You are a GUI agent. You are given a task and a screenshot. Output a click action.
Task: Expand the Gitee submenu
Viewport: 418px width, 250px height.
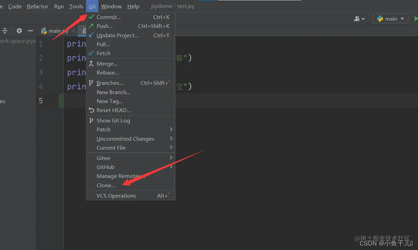pyautogui.click(x=130, y=158)
